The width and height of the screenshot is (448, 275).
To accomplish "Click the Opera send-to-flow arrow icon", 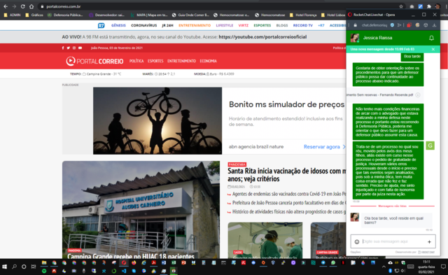I will [400, 25].
